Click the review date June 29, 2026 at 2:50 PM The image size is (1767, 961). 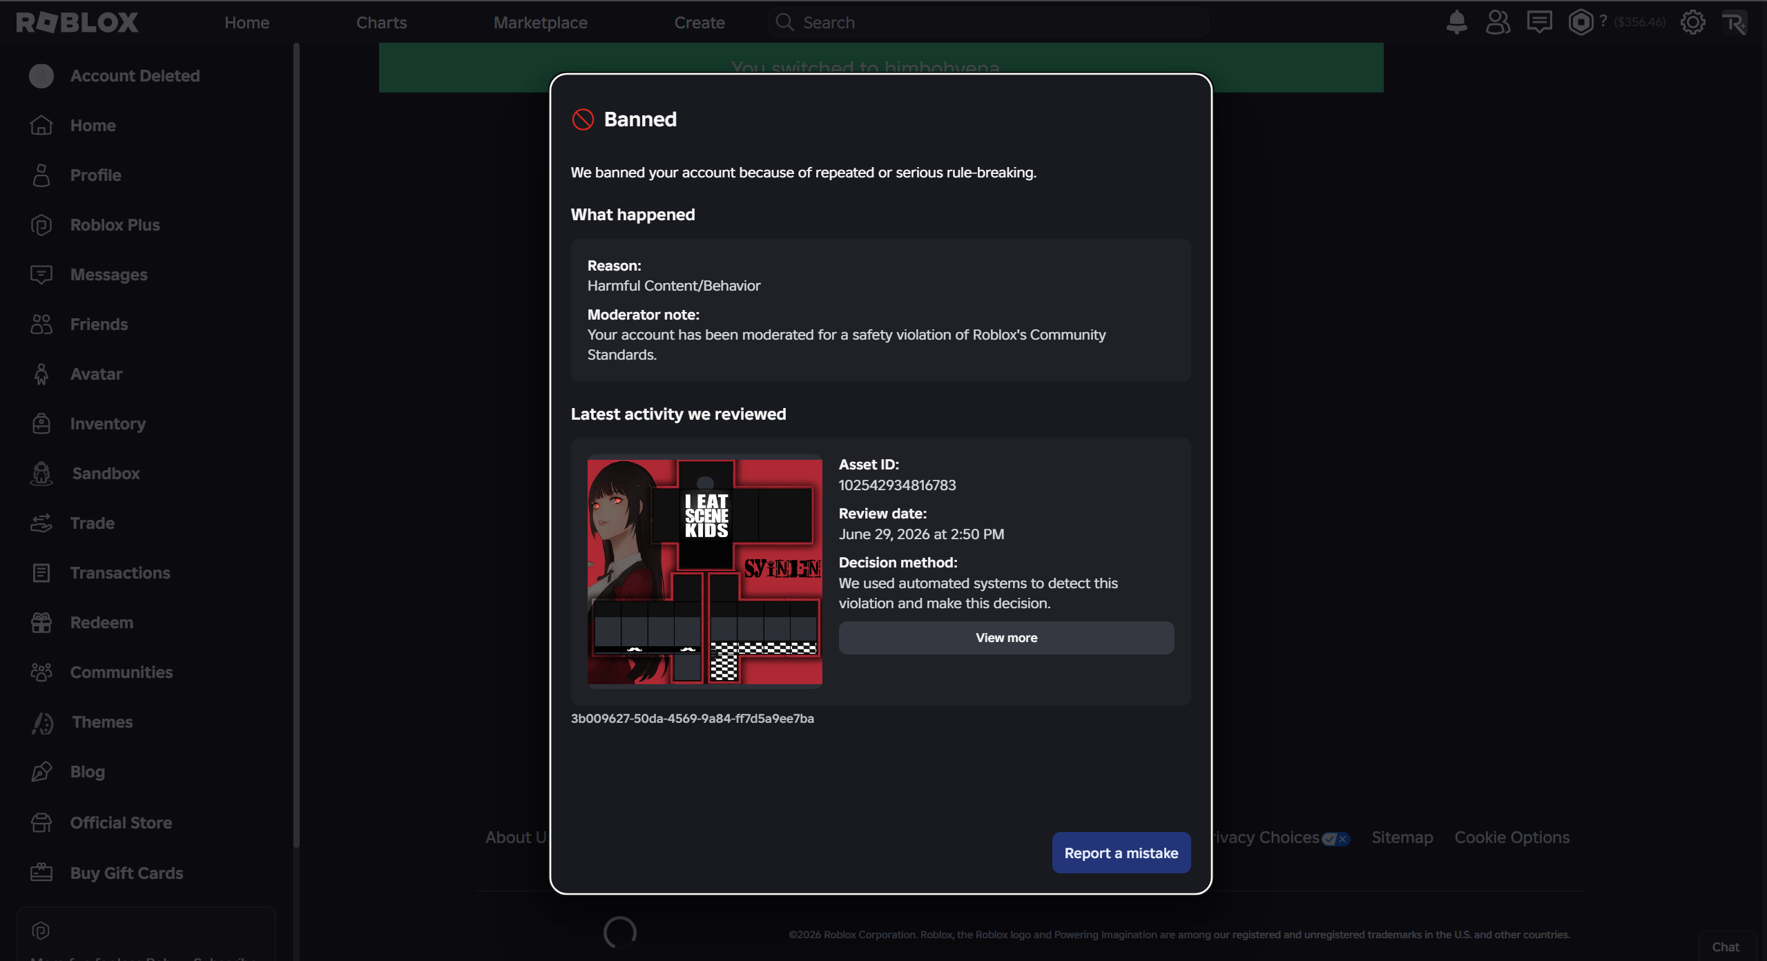921,534
